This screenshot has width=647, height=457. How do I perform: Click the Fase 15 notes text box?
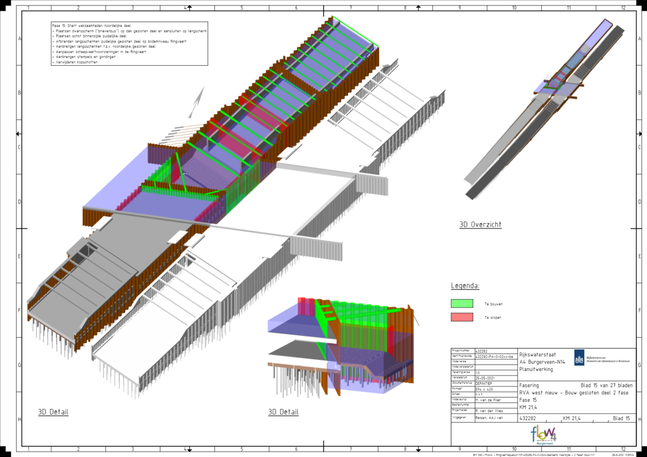coord(129,43)
